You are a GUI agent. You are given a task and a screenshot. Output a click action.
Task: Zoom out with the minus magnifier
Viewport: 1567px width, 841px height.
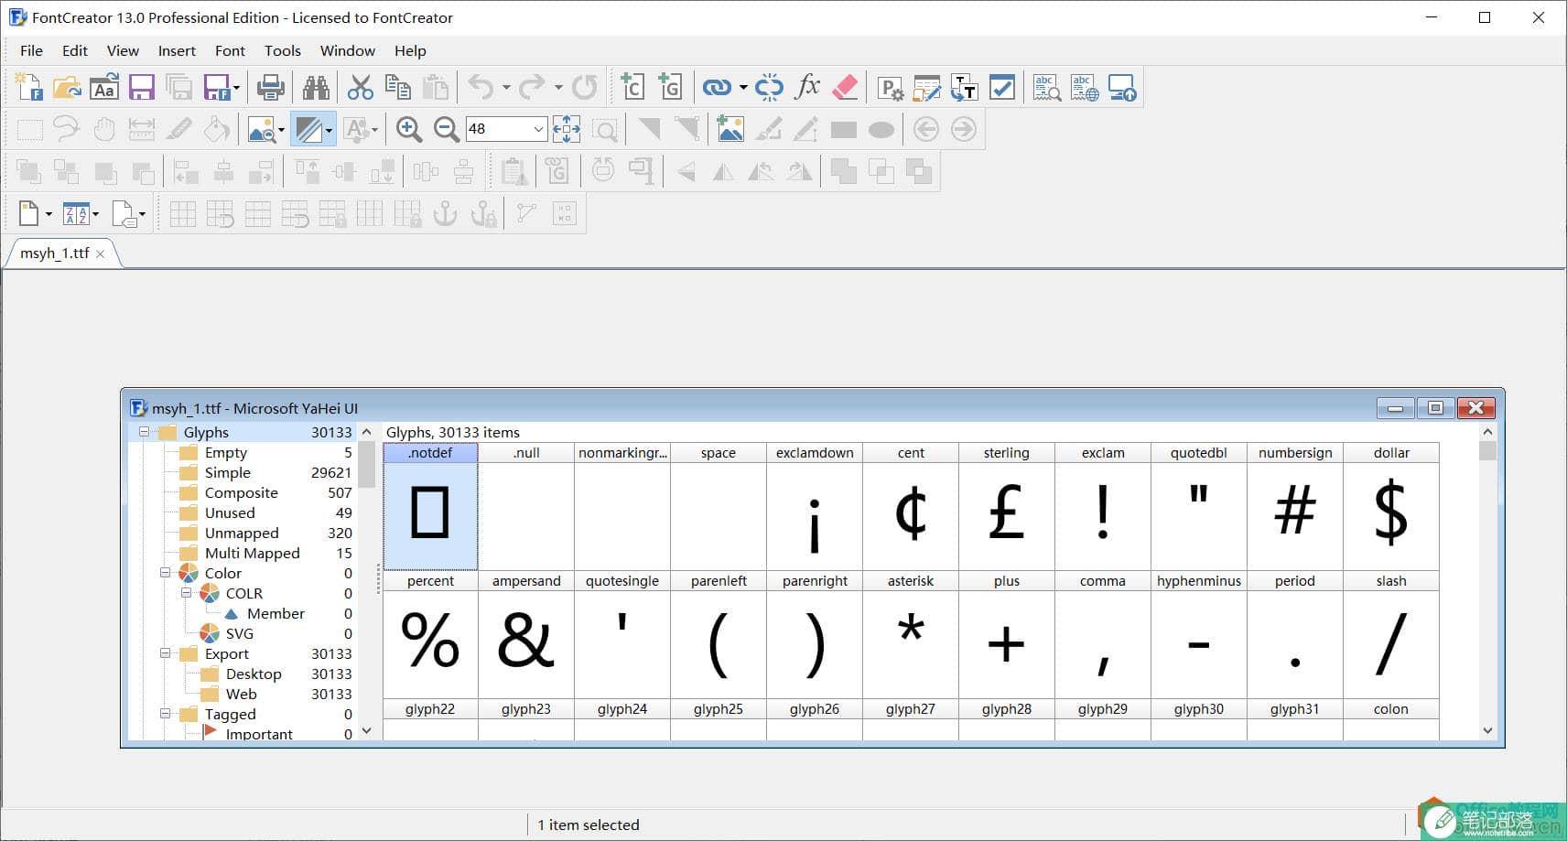(447, 129)
